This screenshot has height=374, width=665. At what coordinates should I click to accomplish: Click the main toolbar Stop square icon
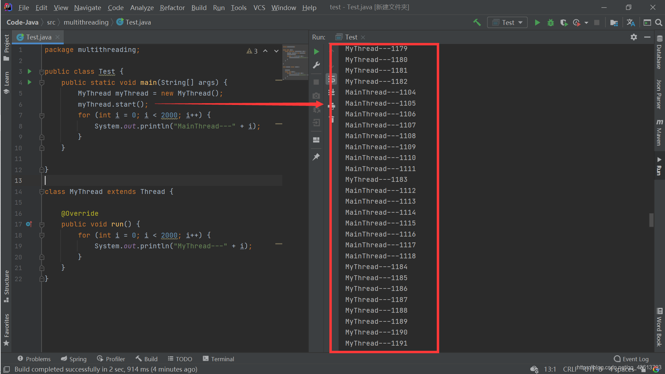pyautogui.click(x=597, y=23)
